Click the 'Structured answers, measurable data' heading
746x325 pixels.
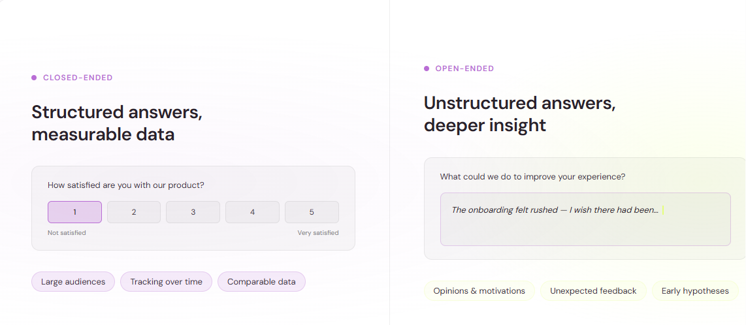(117, 123)
